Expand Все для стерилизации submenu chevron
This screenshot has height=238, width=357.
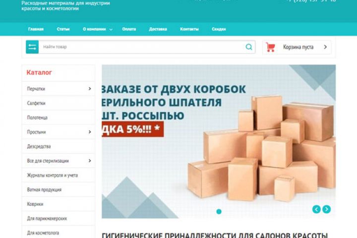click(90, 161)
